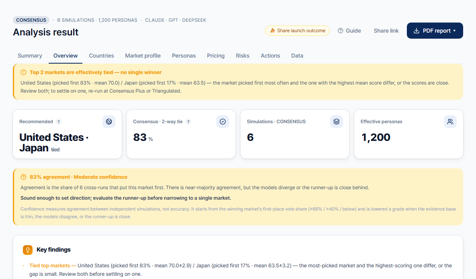
Task: Click the bell icon on Share launch outcome
Action: [x=272, y=31]
